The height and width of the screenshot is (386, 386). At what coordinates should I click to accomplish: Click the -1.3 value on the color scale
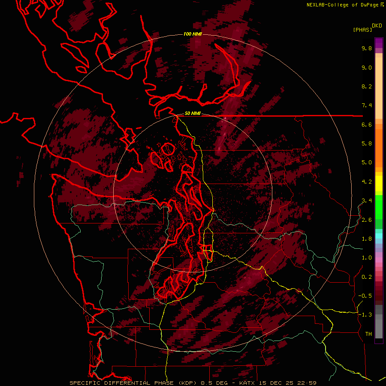(x=365, y=315)
